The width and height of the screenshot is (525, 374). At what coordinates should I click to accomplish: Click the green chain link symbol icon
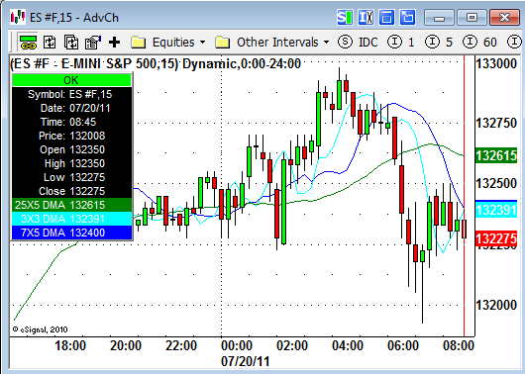coord(28,43)
